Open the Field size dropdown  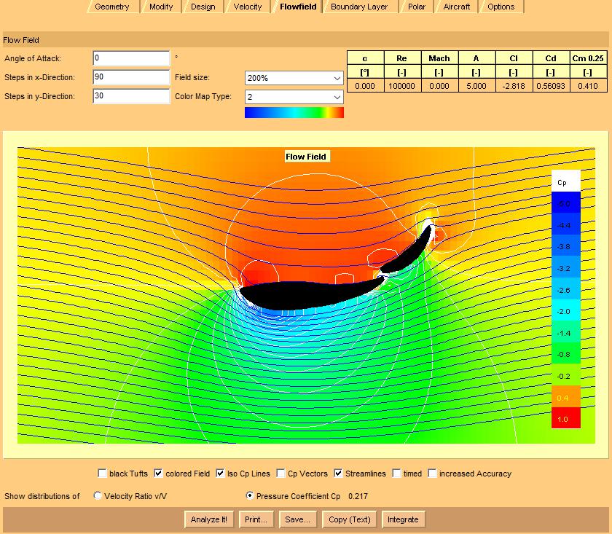coord(294,78)
